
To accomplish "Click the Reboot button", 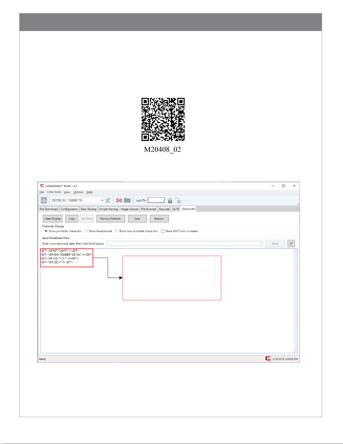I will click(159, 219).
